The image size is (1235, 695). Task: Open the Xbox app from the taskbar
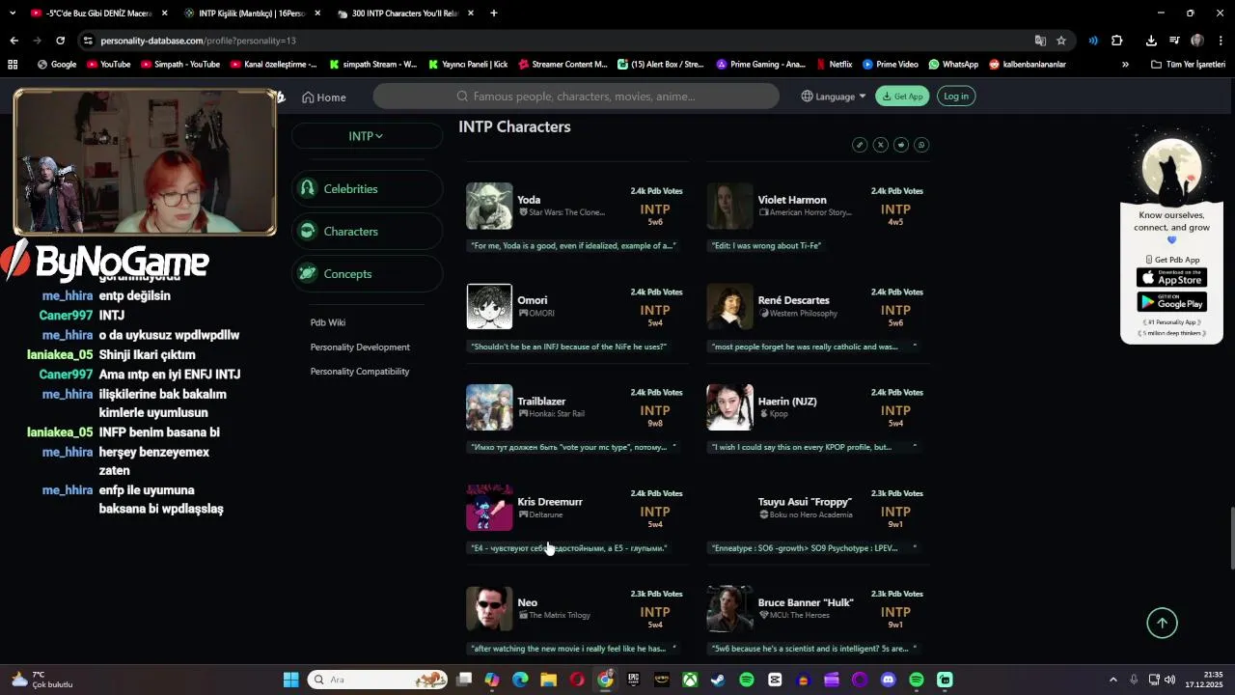coord(690,680)
